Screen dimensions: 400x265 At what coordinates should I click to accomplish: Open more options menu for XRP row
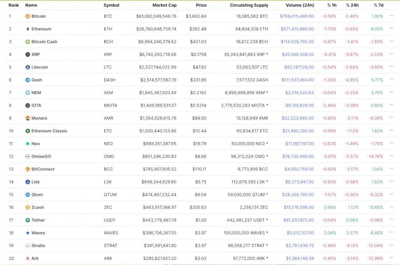click(x=391, y=54)
